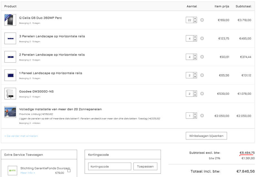Open 1 Paneel Landscape op Horizontale rails title
Image resolution: width=258 pixels, height=177 pixels.
pyautogui.click(x=51, y=73)
